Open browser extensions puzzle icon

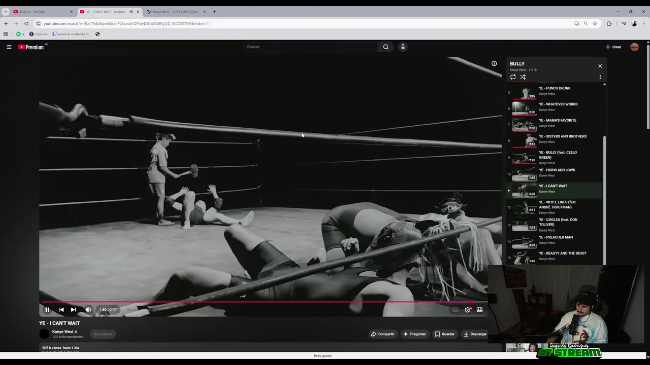pyautogui.click(x=609, y=23)
